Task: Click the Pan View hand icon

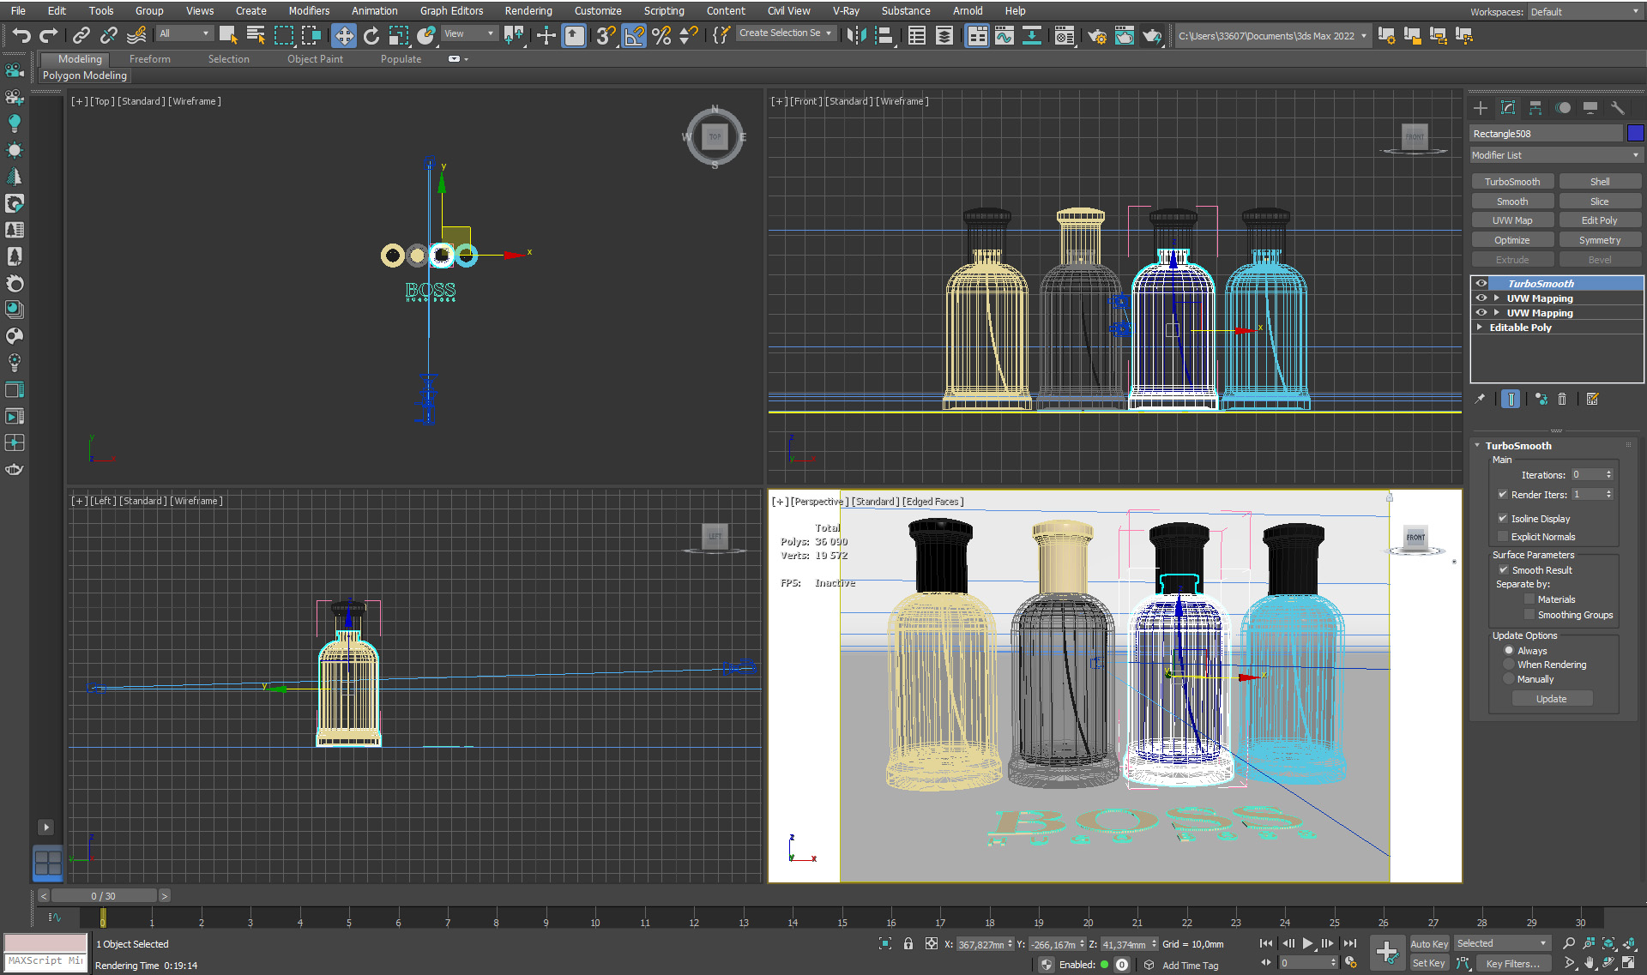Action: (x=1590, y=963)
